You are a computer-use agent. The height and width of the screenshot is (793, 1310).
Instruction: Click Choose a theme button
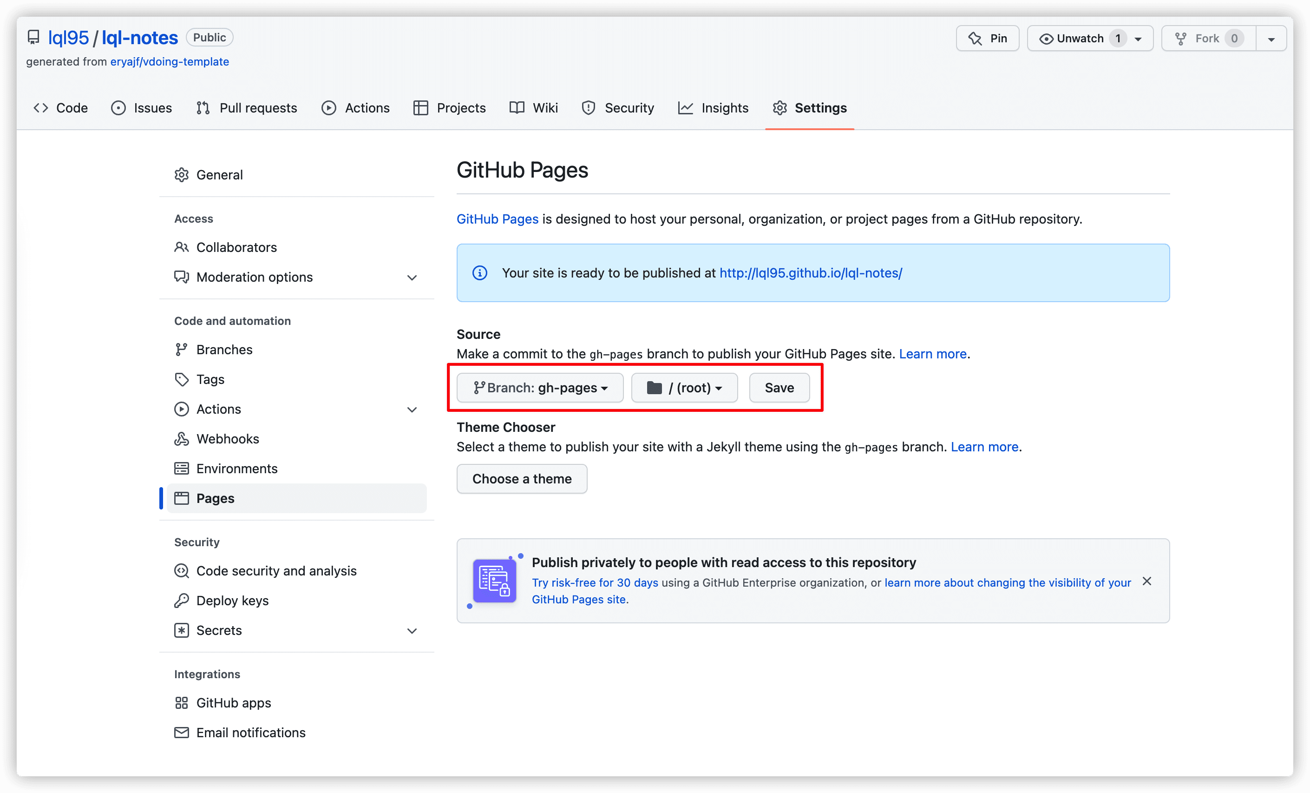521,478
